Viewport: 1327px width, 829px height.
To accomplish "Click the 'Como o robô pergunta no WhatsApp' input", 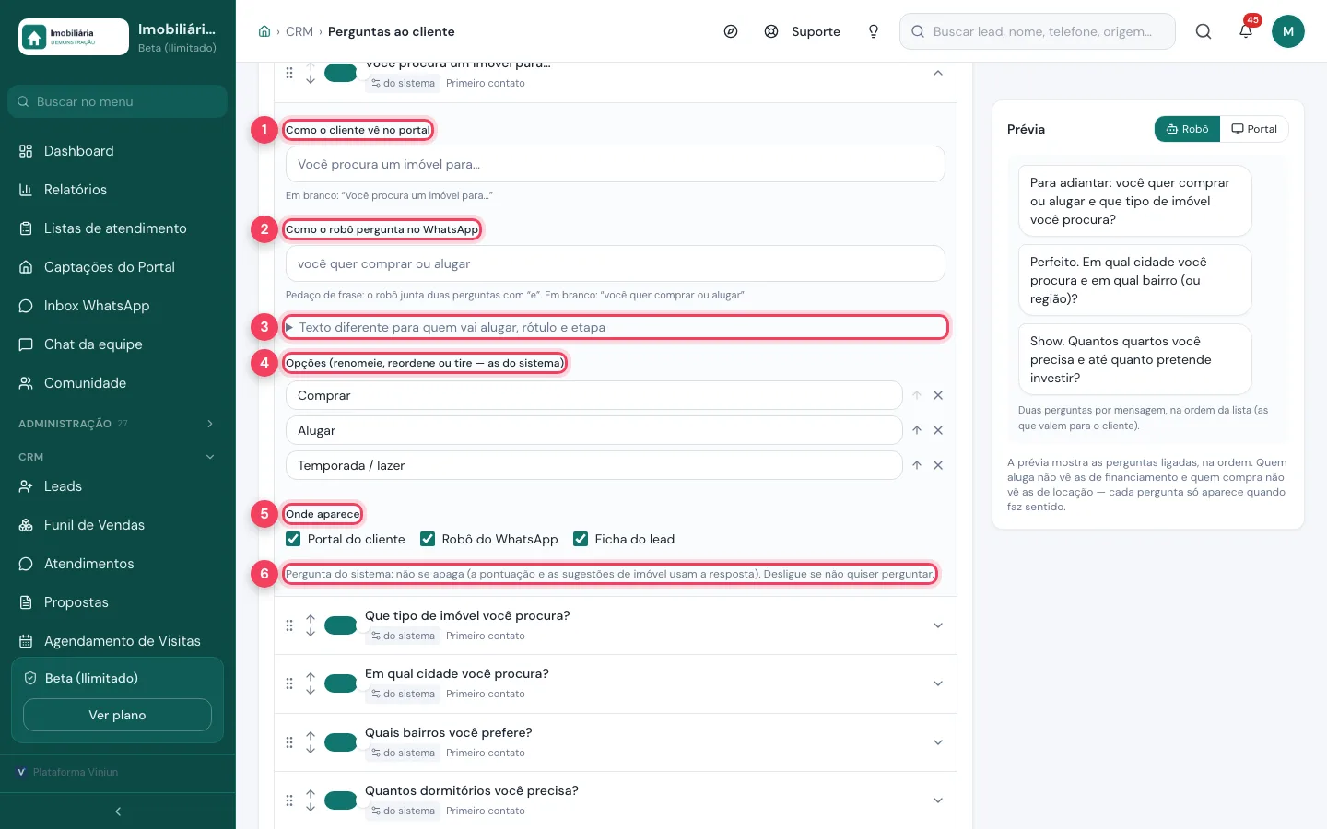I will tap(615, 263).
